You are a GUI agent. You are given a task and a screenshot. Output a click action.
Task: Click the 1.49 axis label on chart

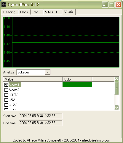pos(7,27)
